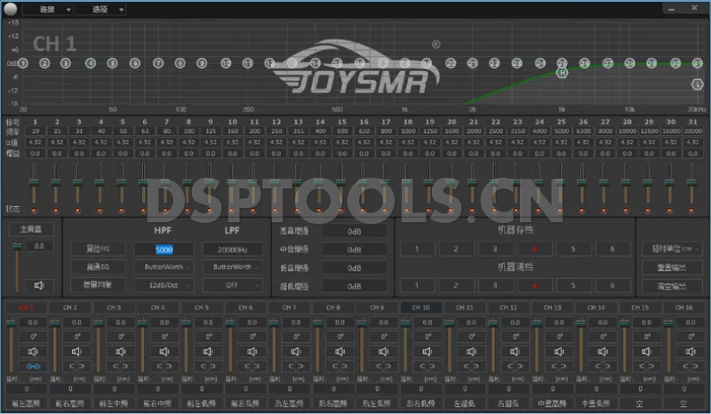Screen dimensions: 711x414
Task: Toggle the status LED of EQ band 5
Action: [x=122, y=211]
